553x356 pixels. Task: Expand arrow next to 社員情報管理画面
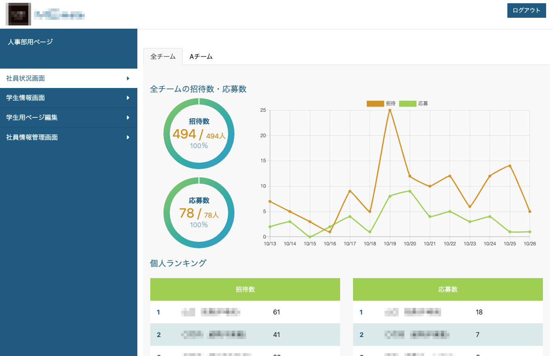pos(128,137)
